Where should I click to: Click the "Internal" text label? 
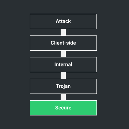click(x=63, y=64)
